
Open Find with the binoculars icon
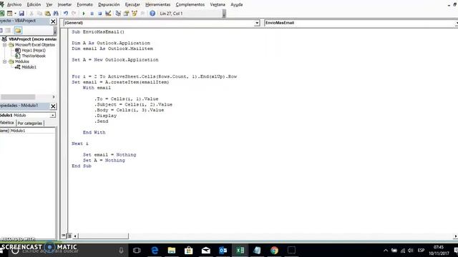click(x=56, y=14)
